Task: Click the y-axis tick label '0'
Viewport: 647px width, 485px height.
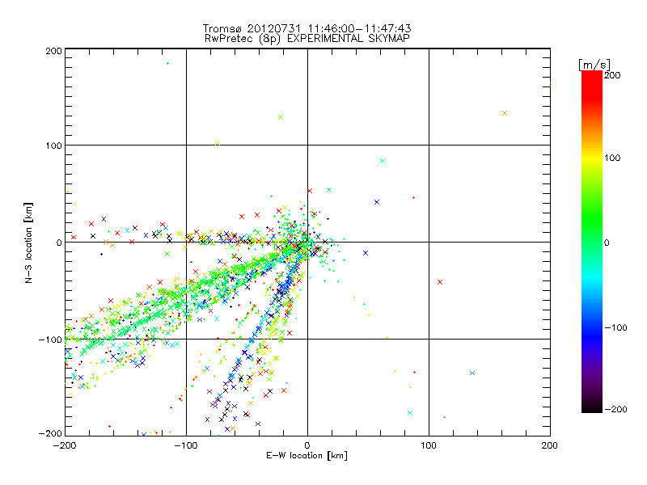Action: pyautogui.click(x=59, y=242)
